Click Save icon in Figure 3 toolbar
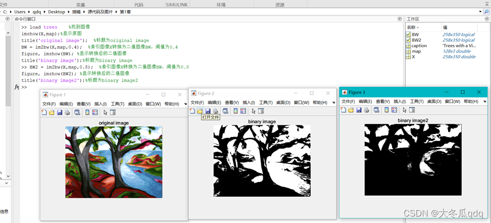 pyautogui.click(x=359, y=110)
